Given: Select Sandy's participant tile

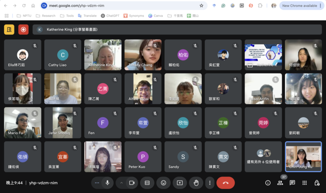Looking at the screenshot, I should click(183, 157).
